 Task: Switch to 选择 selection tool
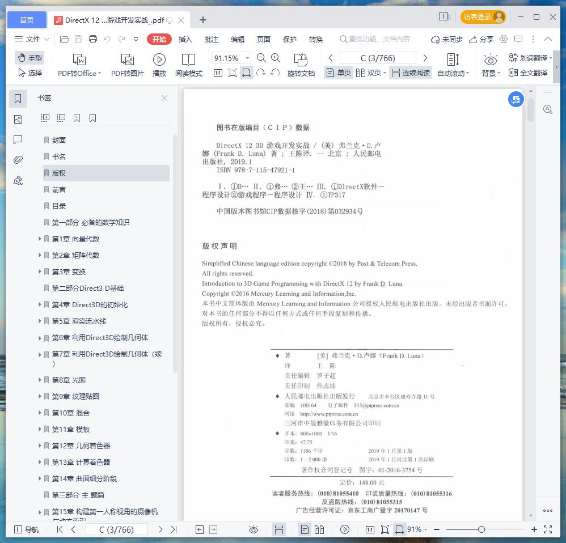point(30,73)
